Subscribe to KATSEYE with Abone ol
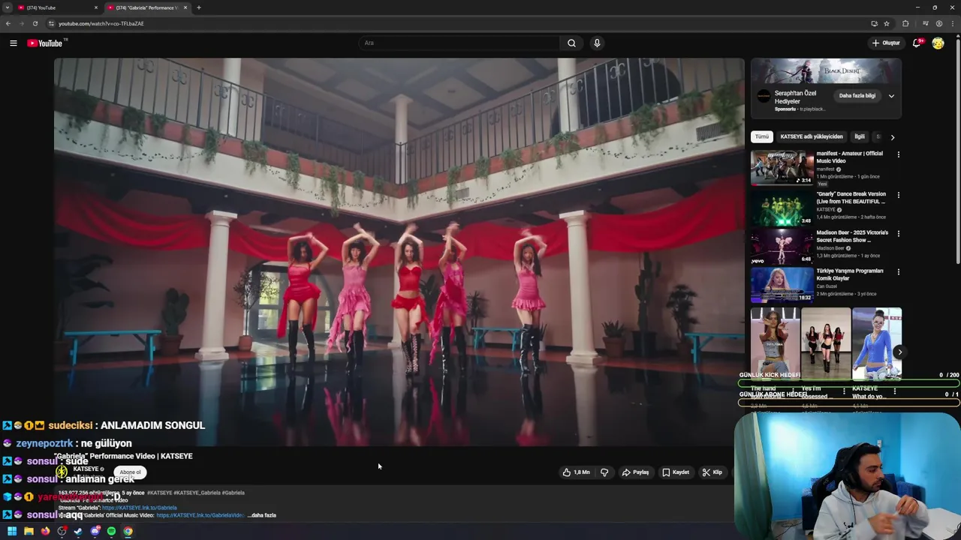 pos(130,472)
